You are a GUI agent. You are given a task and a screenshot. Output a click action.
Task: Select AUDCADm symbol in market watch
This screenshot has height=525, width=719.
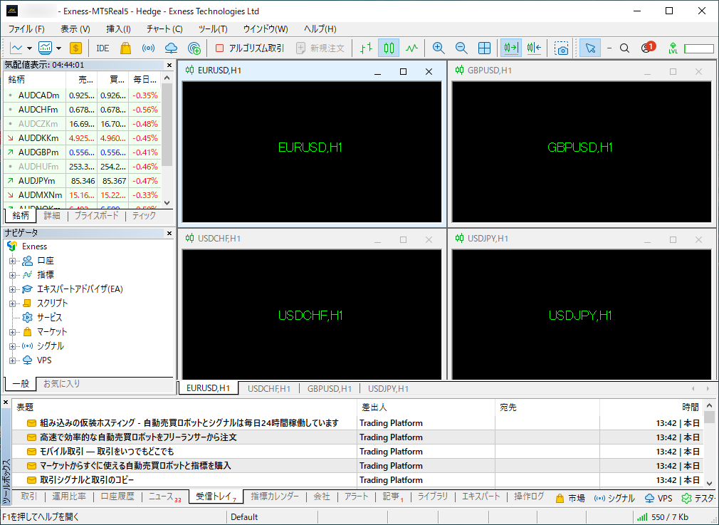pos(39,95)
